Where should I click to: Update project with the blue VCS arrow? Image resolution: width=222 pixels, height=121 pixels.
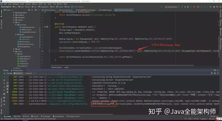(201, 7)
